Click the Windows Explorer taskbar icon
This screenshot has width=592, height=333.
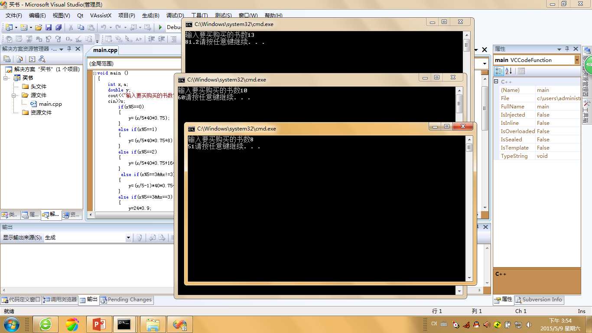coord(153,324)
